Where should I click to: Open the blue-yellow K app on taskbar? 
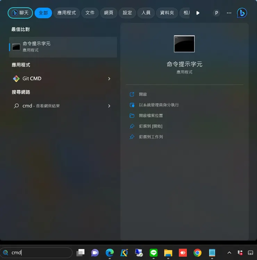click(124, 253)
